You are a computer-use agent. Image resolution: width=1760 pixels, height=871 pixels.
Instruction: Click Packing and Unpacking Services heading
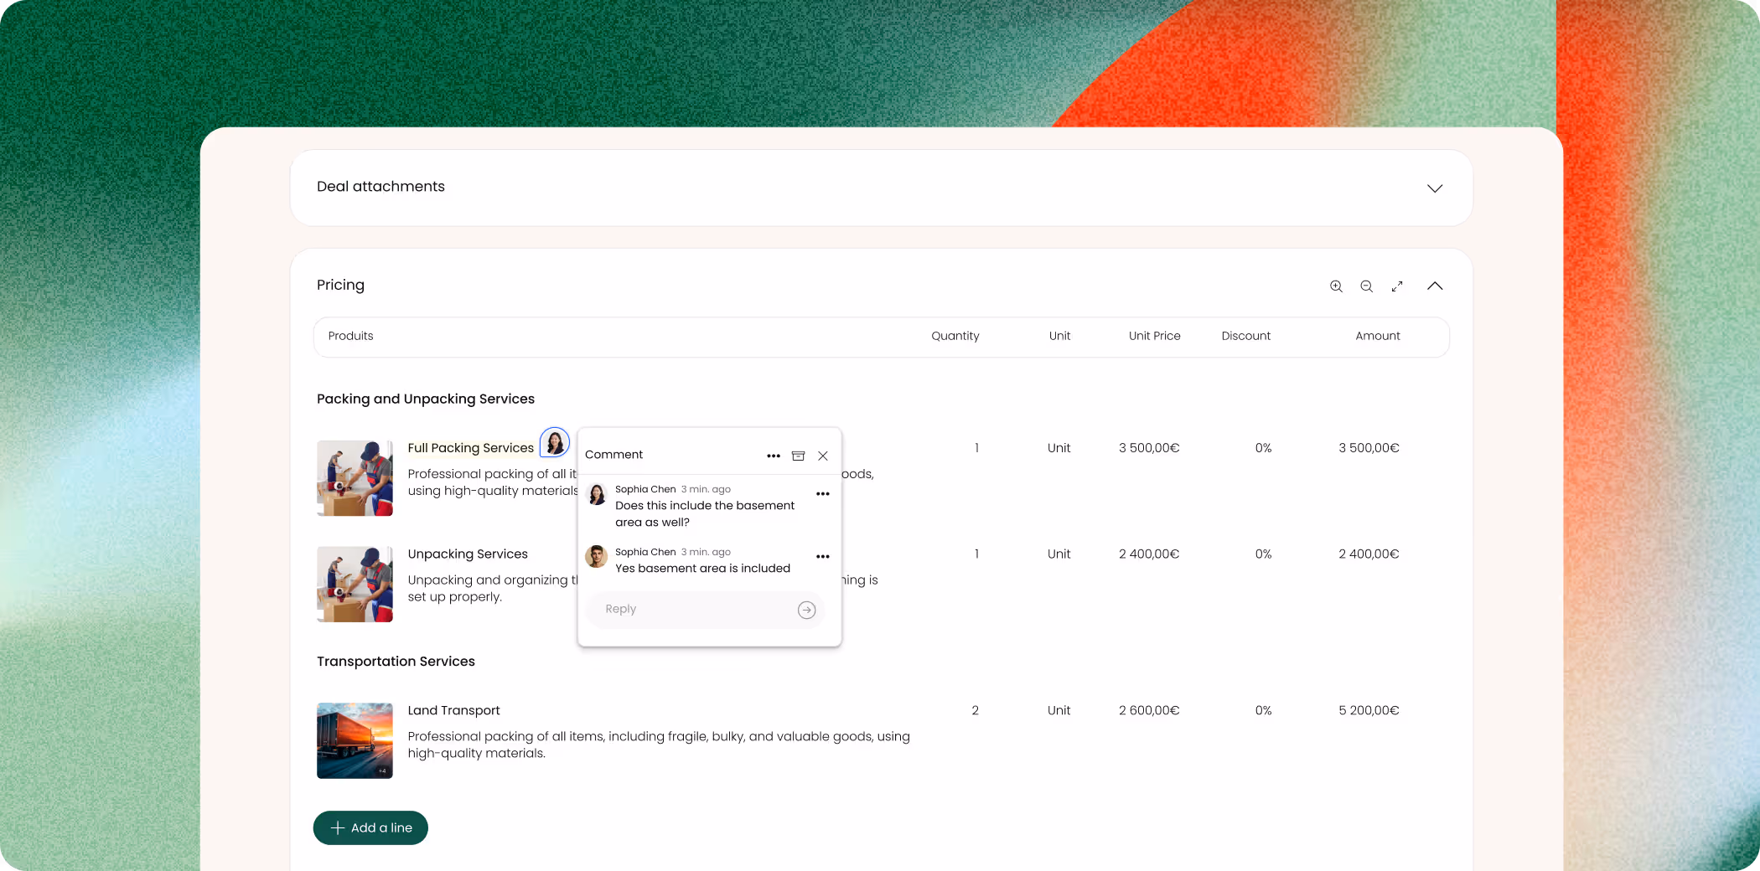(426, 399)
